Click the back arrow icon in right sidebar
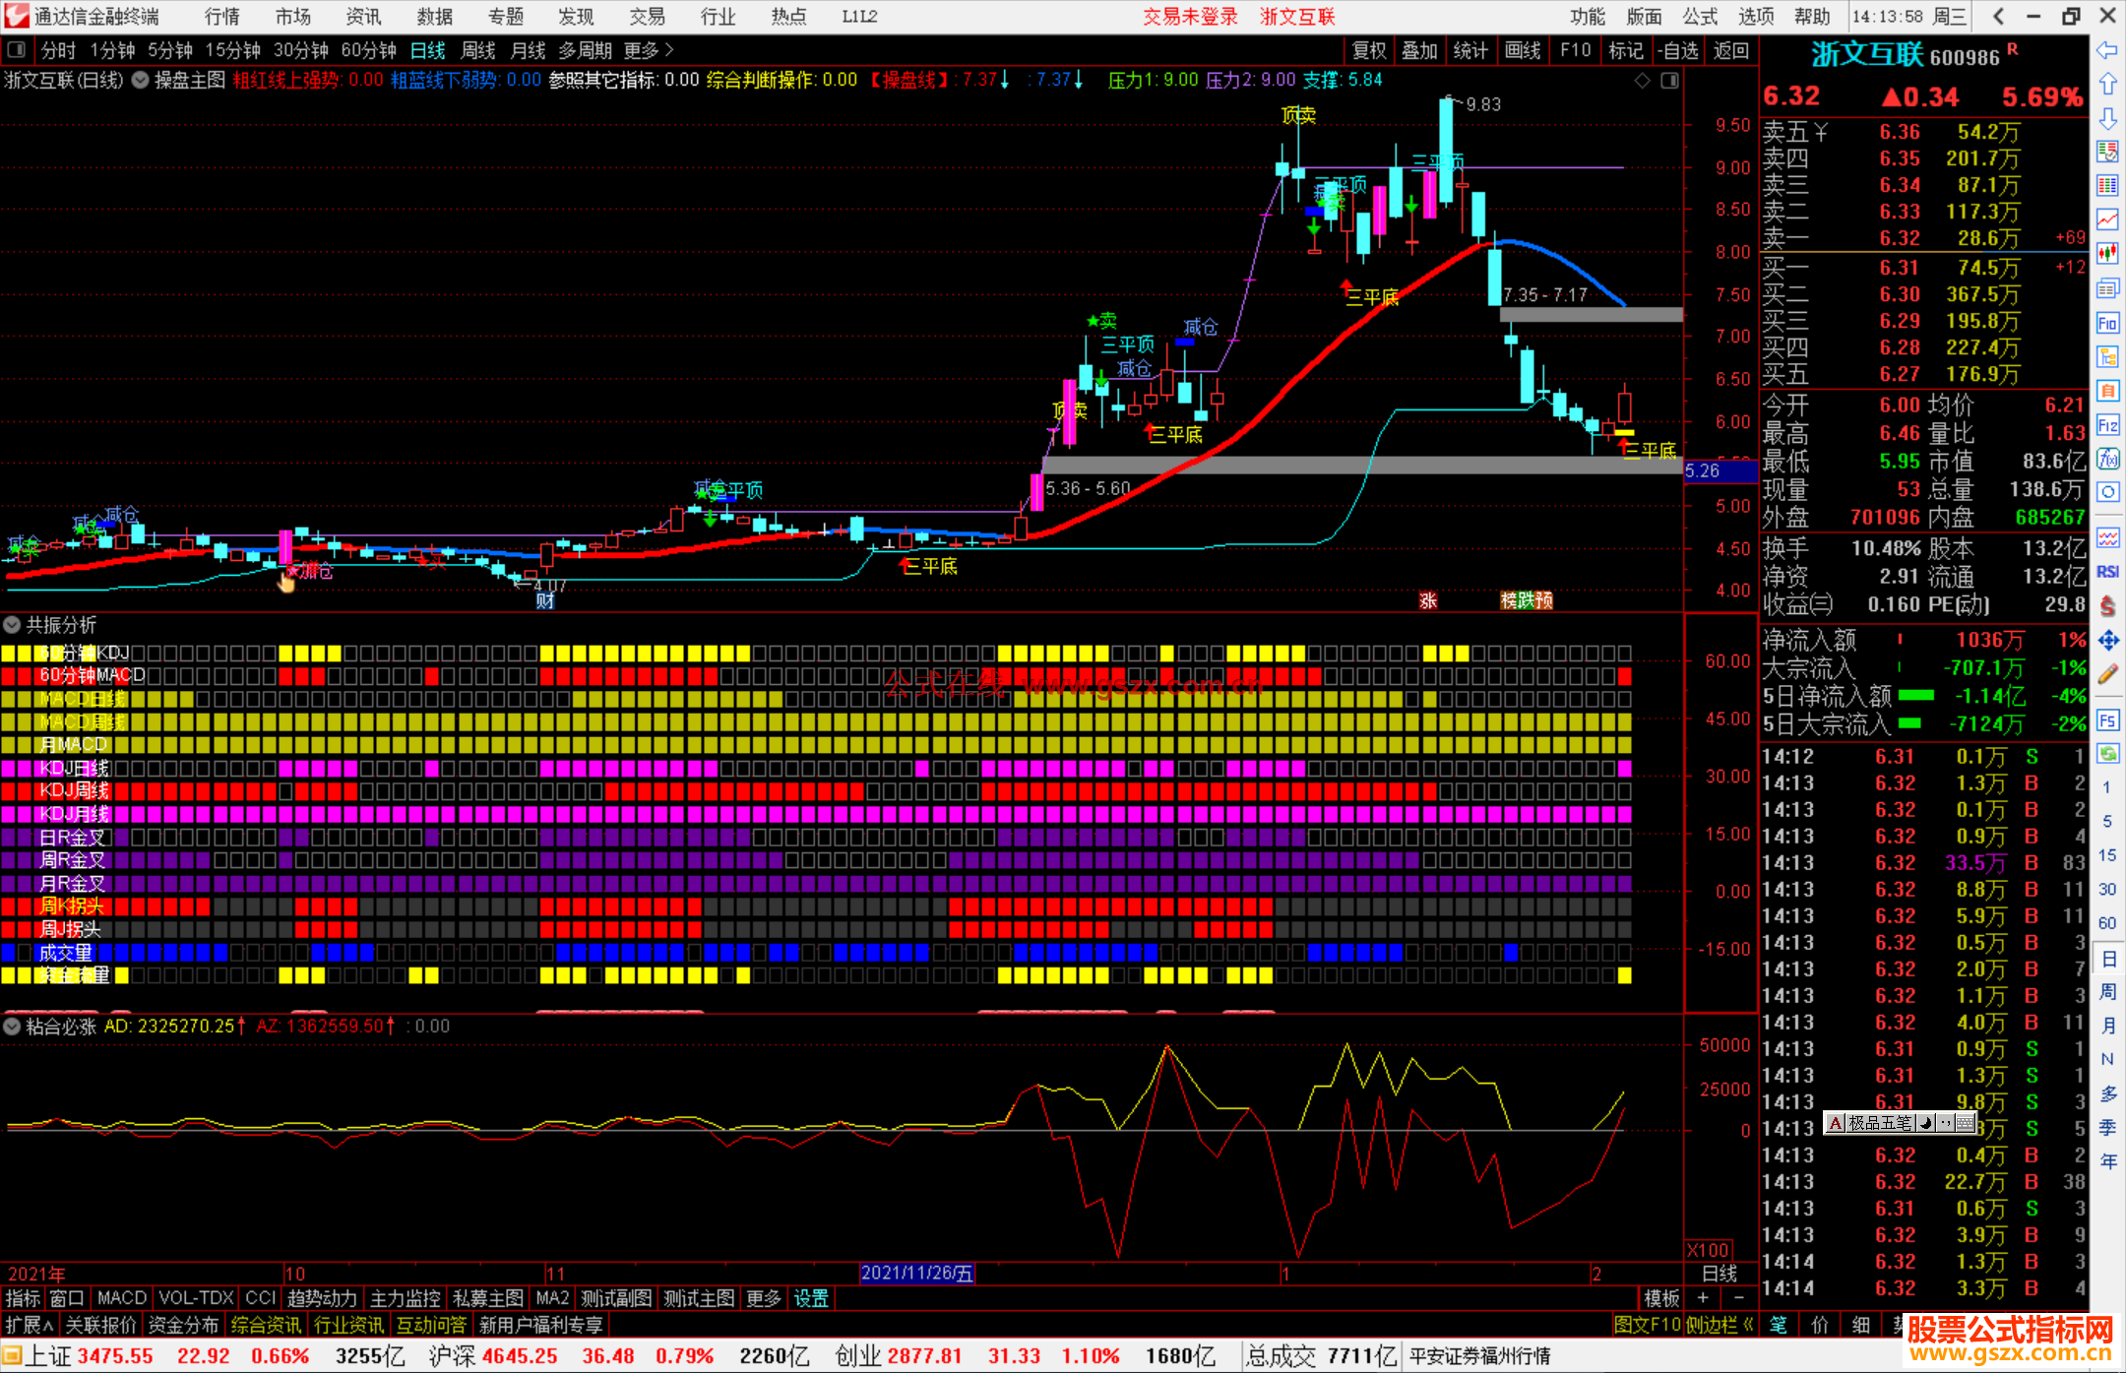This screenshot has width=2126, height=1373. [2107, 50]
